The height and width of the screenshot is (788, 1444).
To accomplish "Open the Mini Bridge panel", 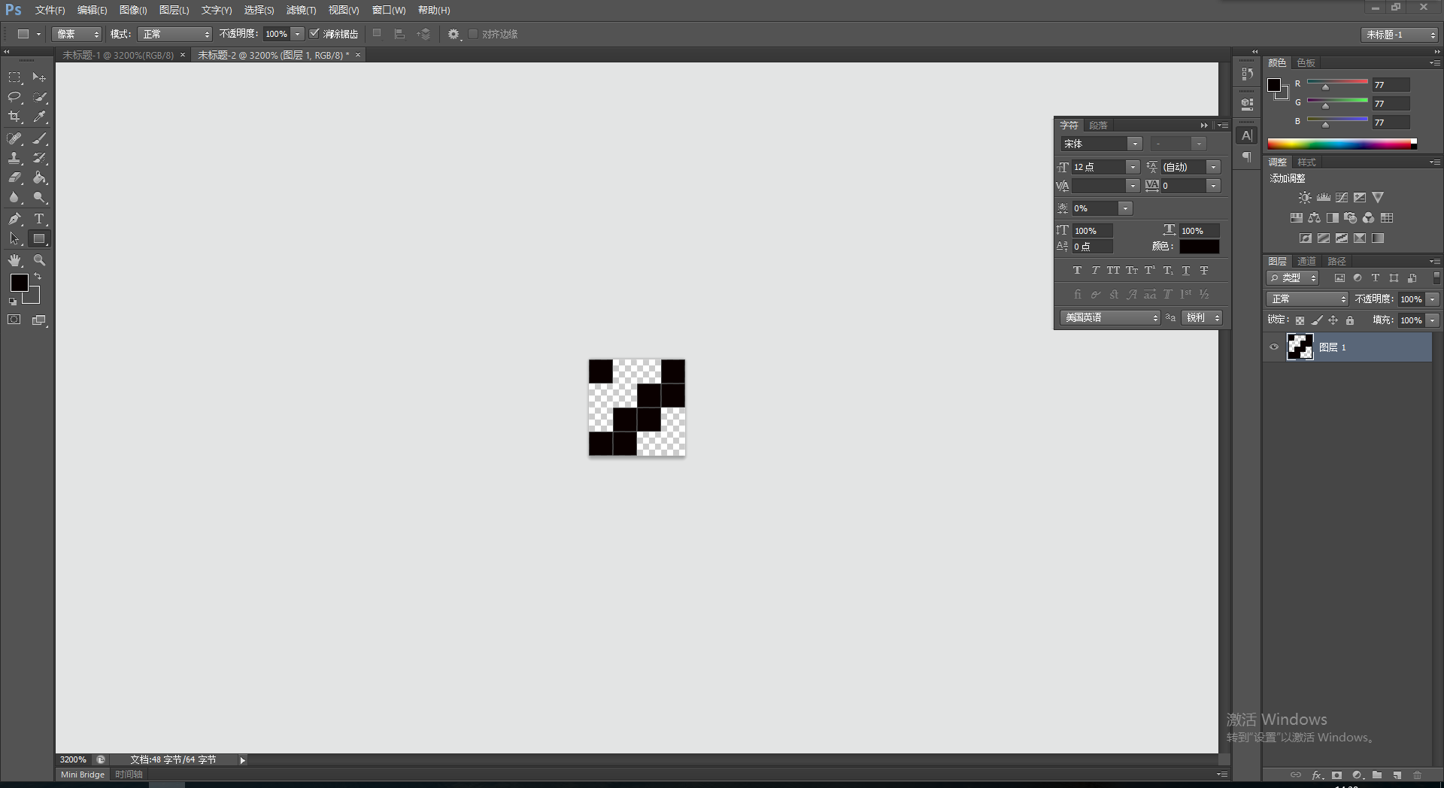I will [83, 774].
